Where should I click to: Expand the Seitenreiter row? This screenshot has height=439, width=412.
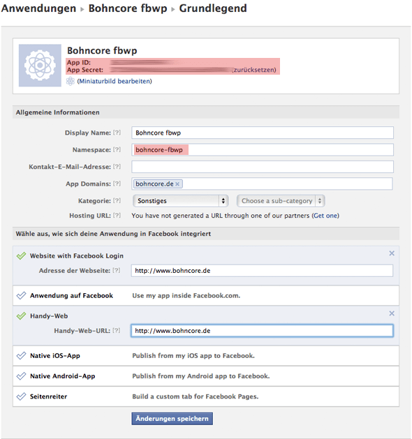click(206, 396)
